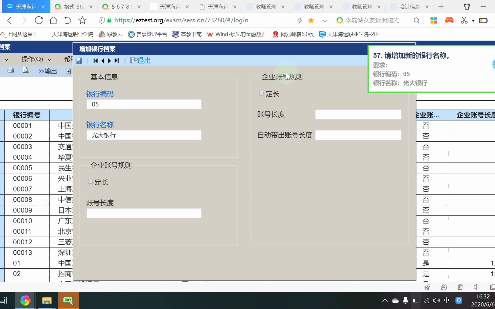
Task: Switch to the 5 6 7 8 9 browser tab
Action: (x=121, y=7)
